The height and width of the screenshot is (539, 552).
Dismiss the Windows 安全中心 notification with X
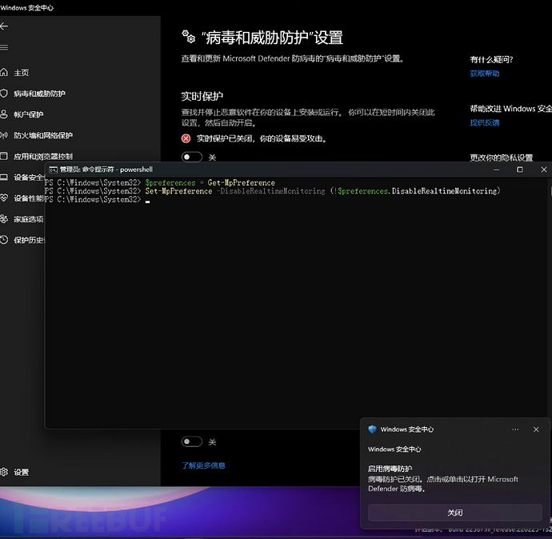click(x=536, y=429)
